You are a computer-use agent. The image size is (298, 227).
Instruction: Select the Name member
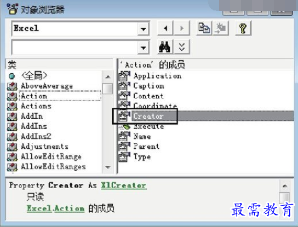coord(142,136)
